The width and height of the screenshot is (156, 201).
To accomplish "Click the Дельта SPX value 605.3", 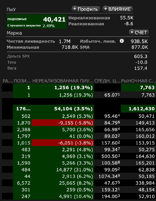I will pyautogui.click(x=141, y=56).
